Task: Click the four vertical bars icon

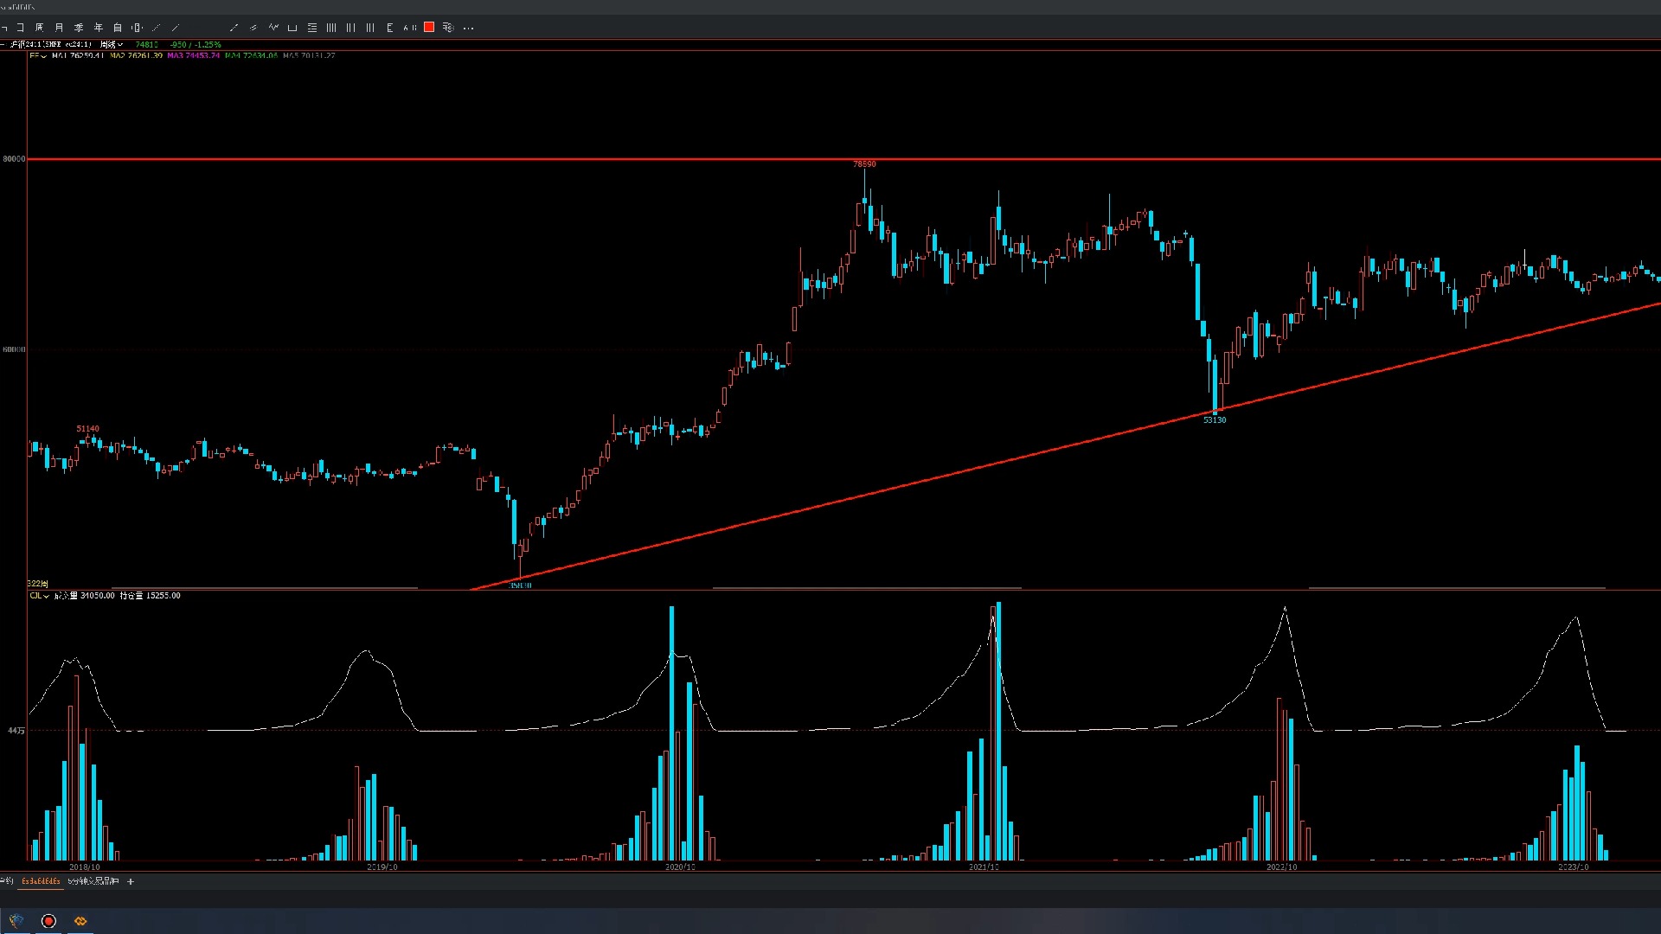Action: pos(331,28)
